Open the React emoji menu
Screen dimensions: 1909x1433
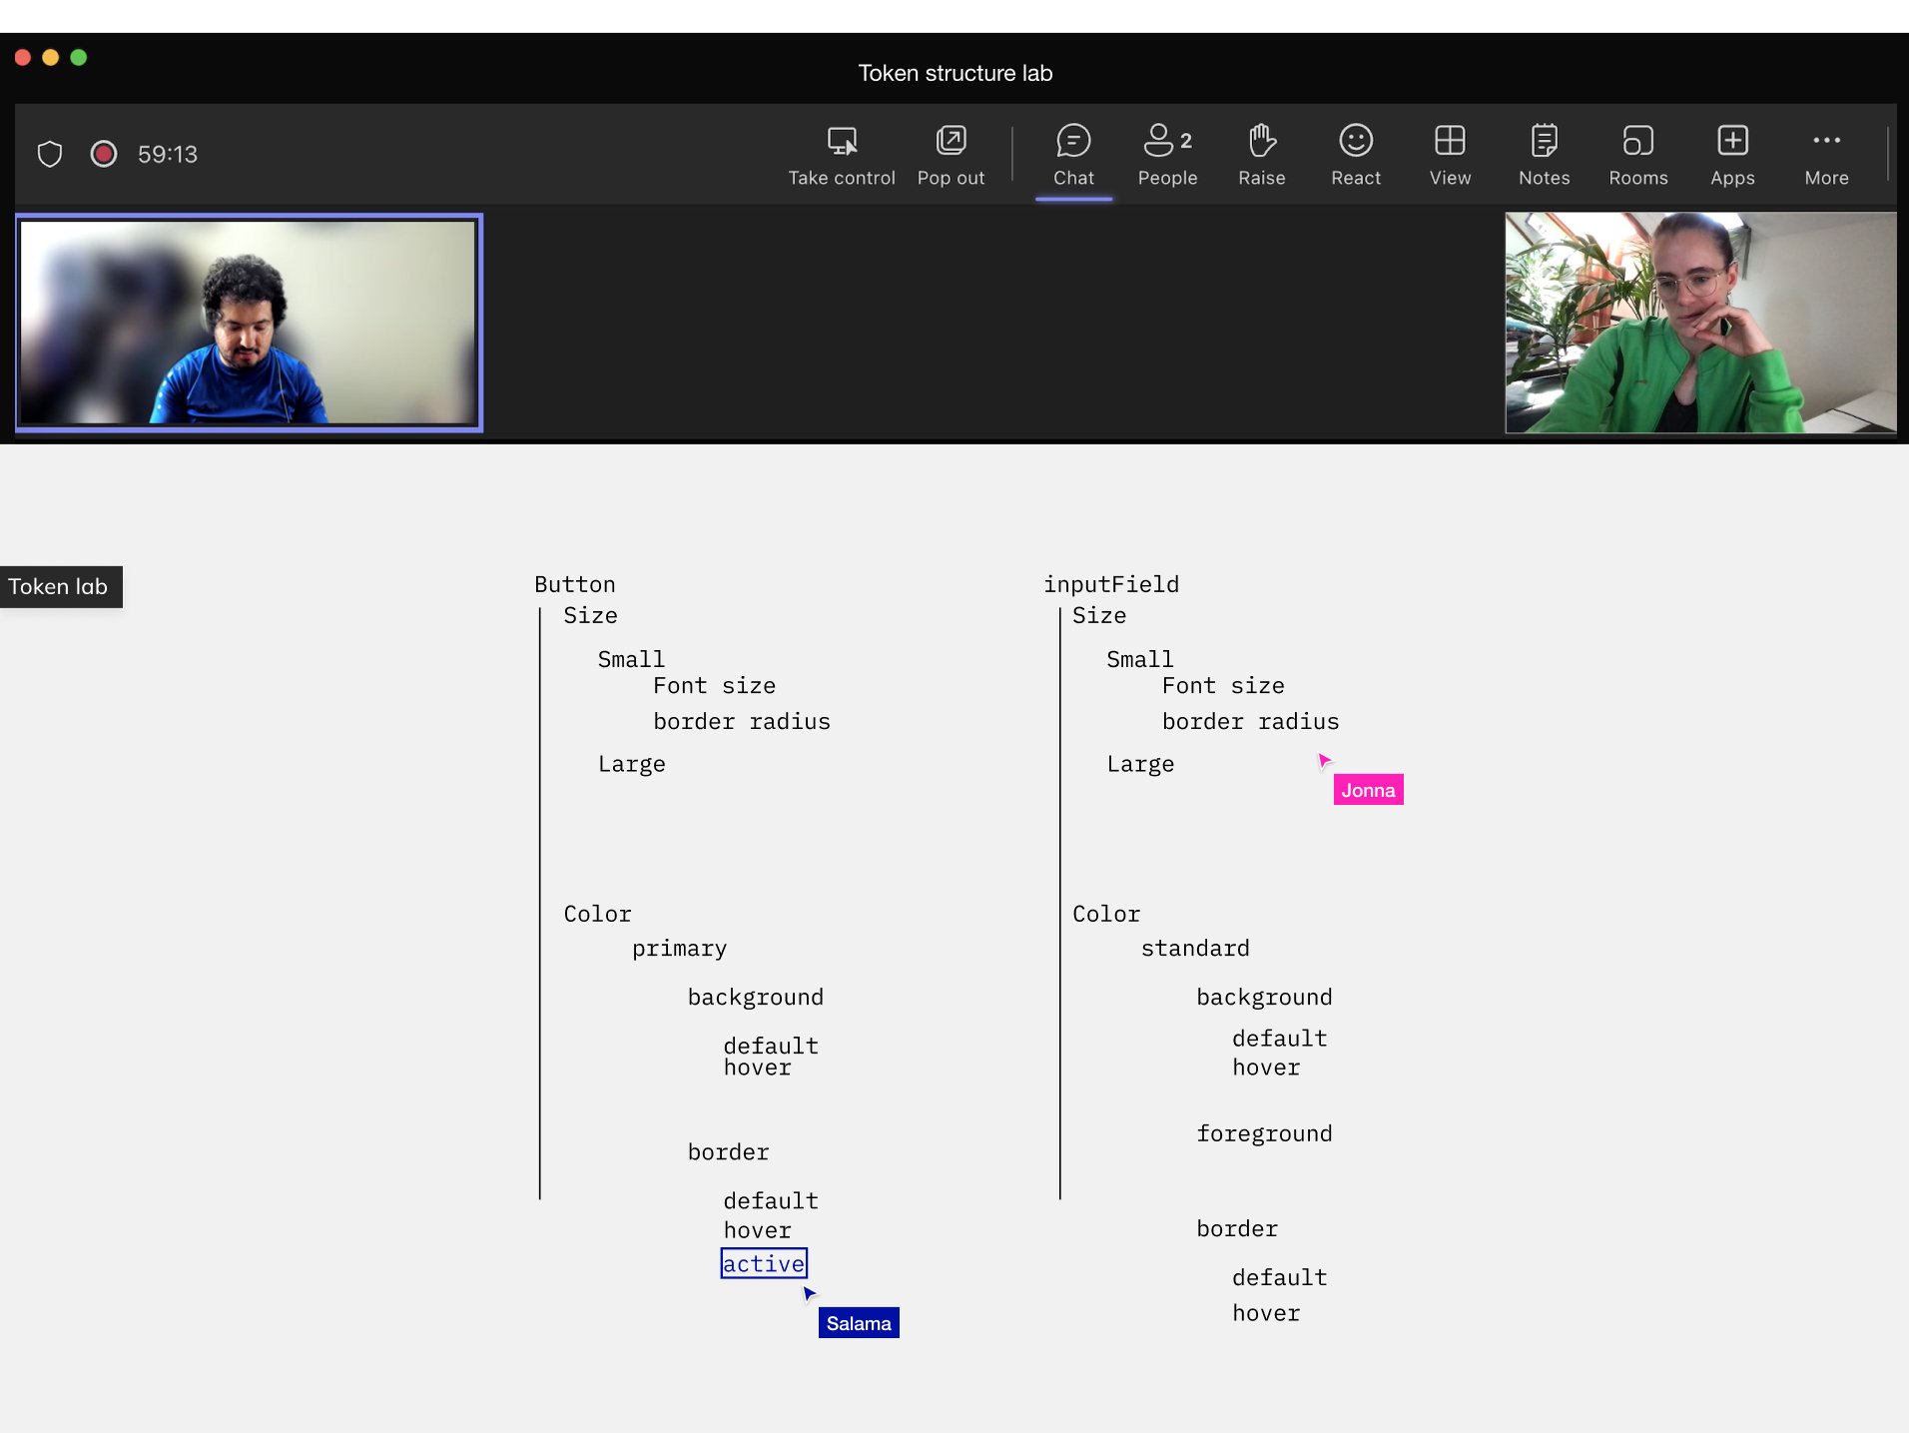click(1355, 155)
